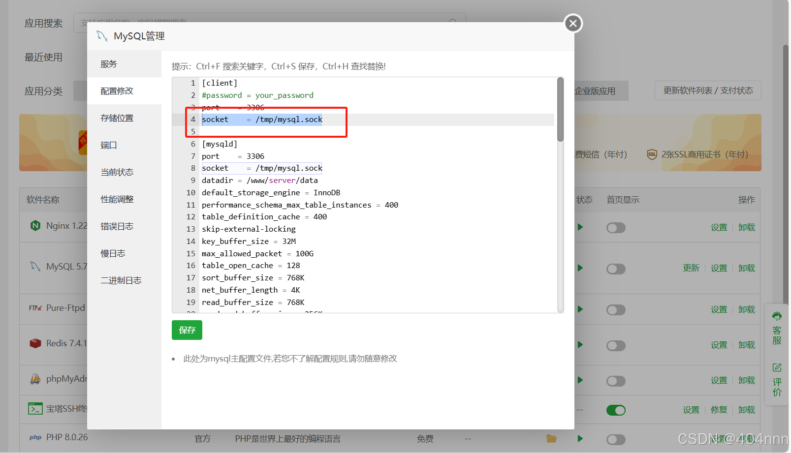Click the datadir line in editor
The image size is (791, 453).
[260, 181]
